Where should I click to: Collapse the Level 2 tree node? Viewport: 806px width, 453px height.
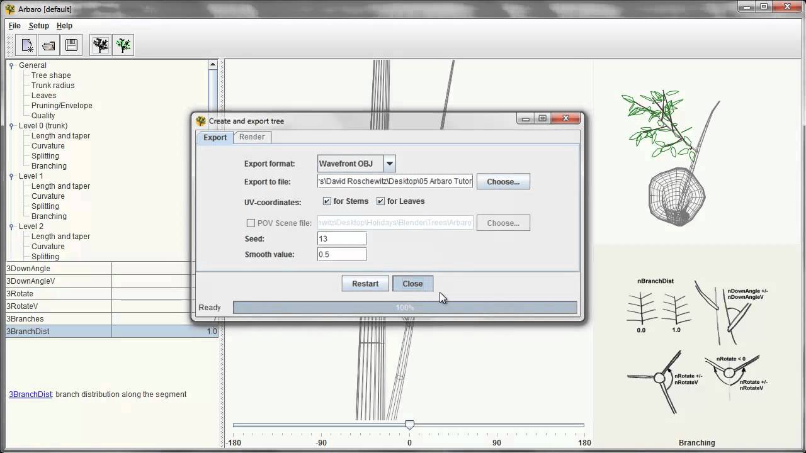11,226
